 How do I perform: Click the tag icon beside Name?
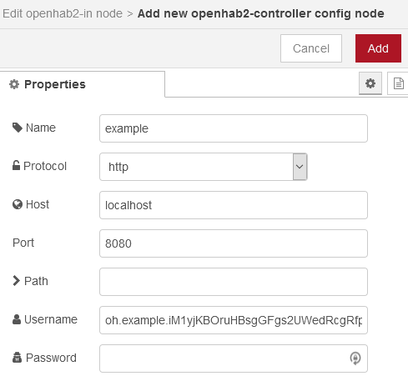(x=18, y=128)
